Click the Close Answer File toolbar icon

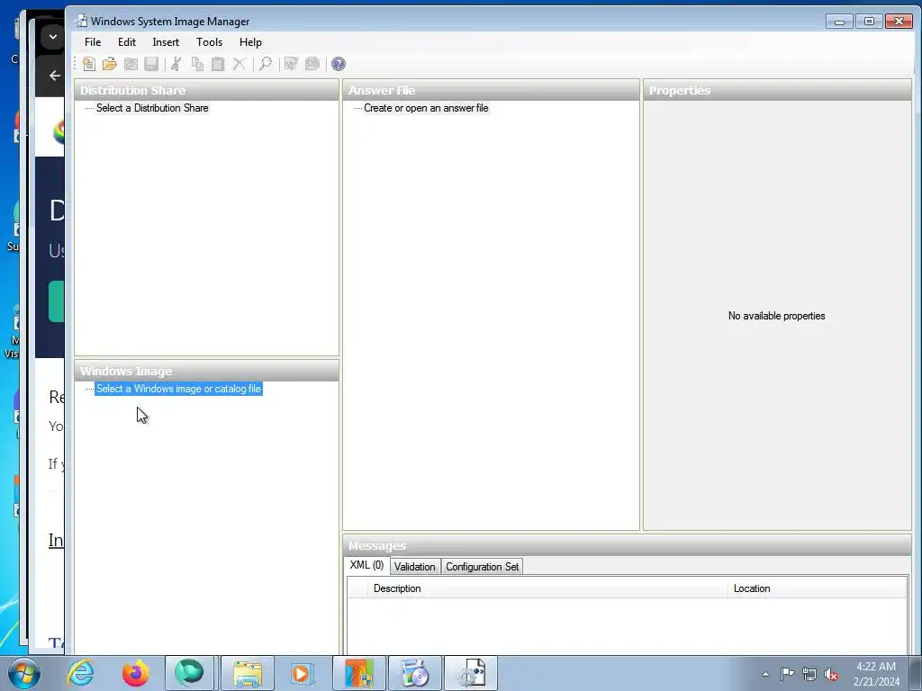coord(131,64)
